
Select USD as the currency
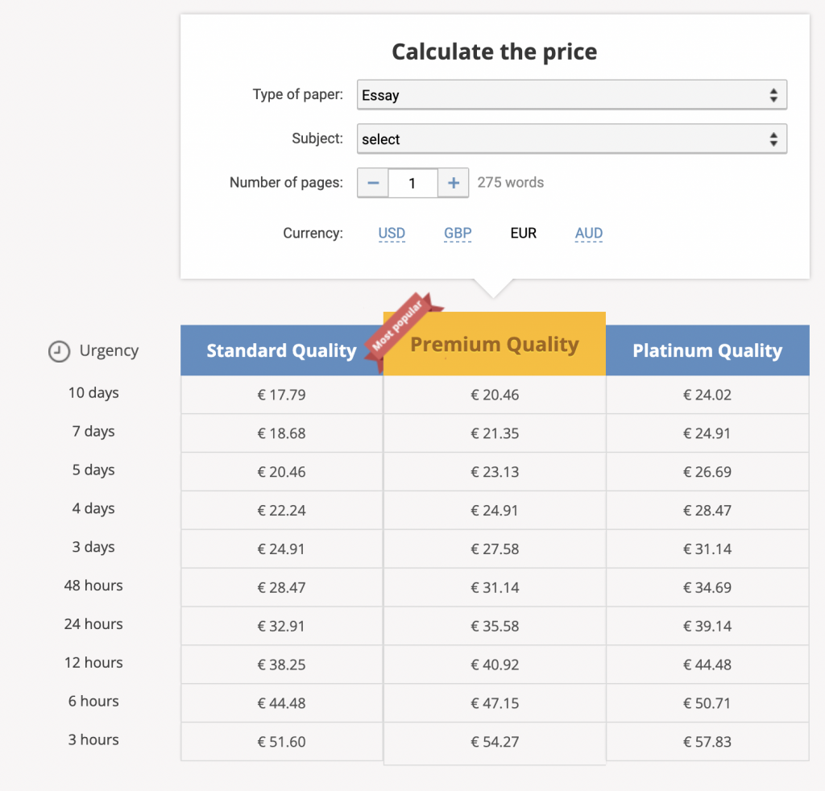tap(392, 233)
